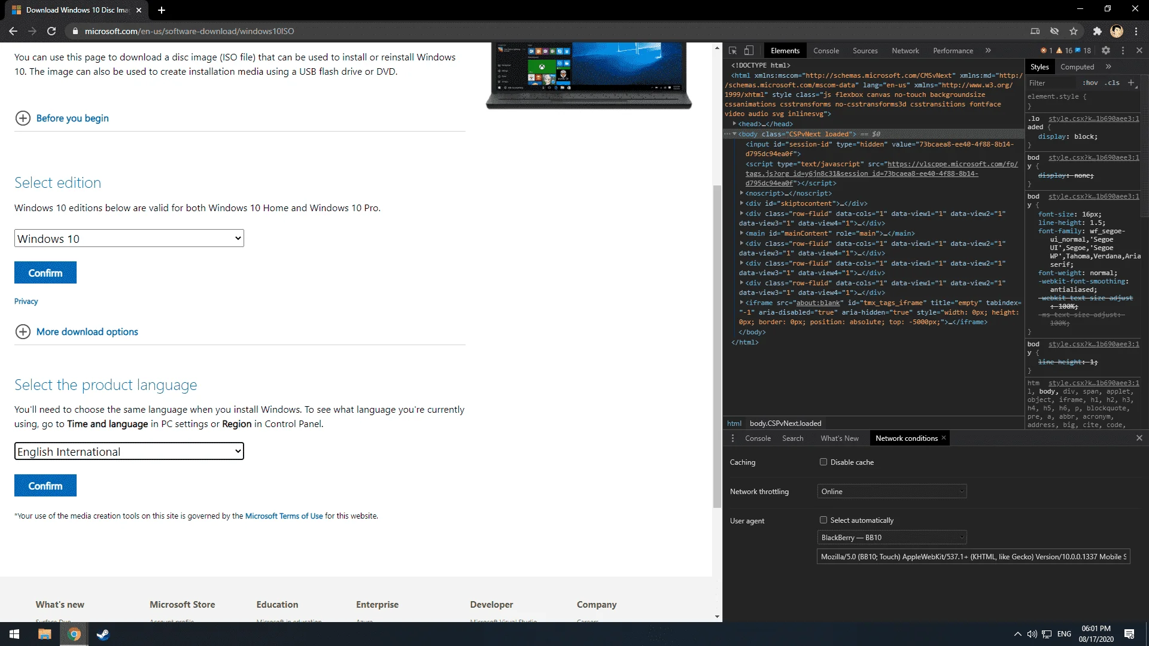Show more DevTools tabs chevron after Performance
The image size is (1149, 646).
point(988,51)
